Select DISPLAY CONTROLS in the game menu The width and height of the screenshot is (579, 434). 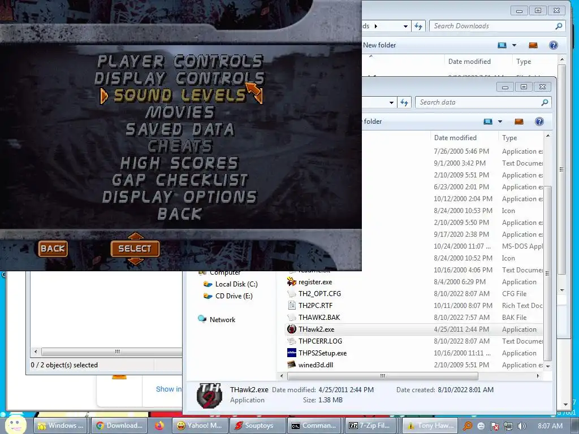coord(179,78)
